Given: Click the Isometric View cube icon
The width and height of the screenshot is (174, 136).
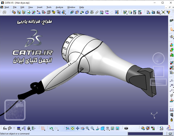Looking at the screenshot, I should (102, 128).
